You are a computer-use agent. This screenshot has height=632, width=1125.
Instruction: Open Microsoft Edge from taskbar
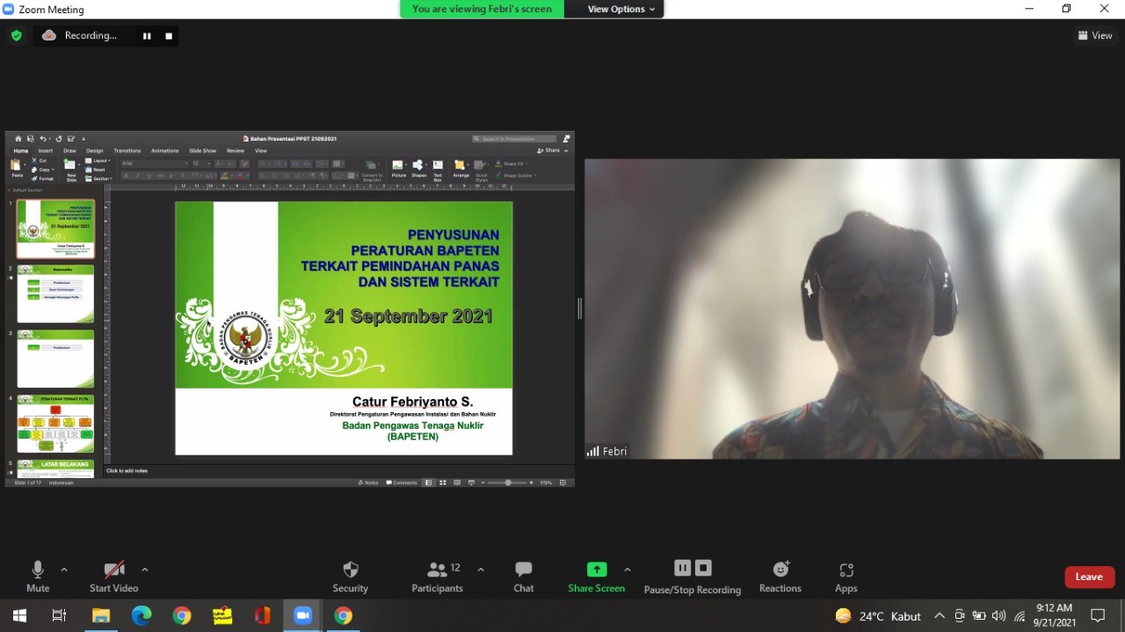[x=142, y=615]
